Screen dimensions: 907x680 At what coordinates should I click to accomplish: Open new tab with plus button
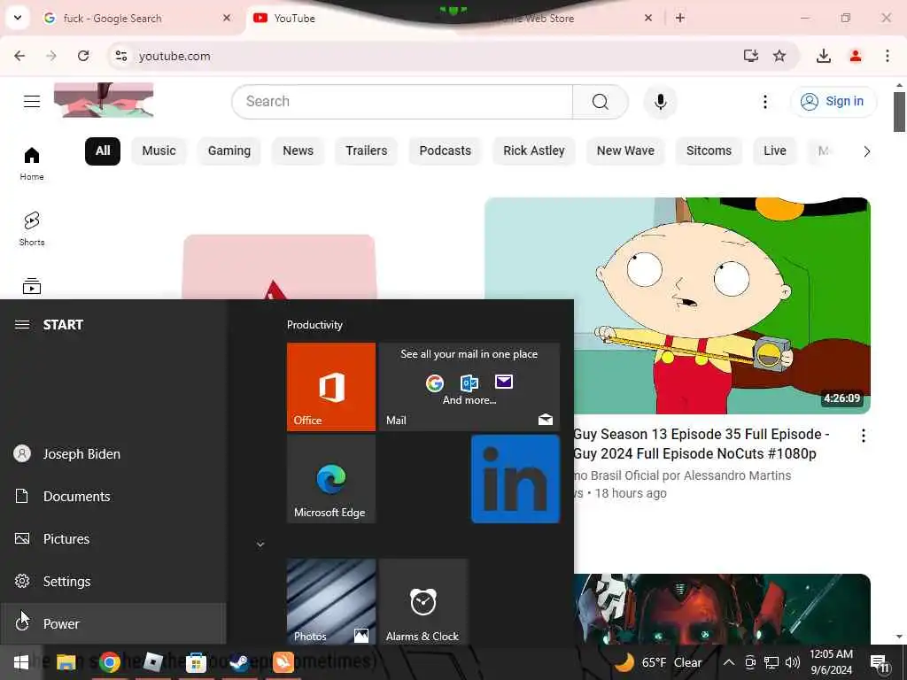(679, 19)
